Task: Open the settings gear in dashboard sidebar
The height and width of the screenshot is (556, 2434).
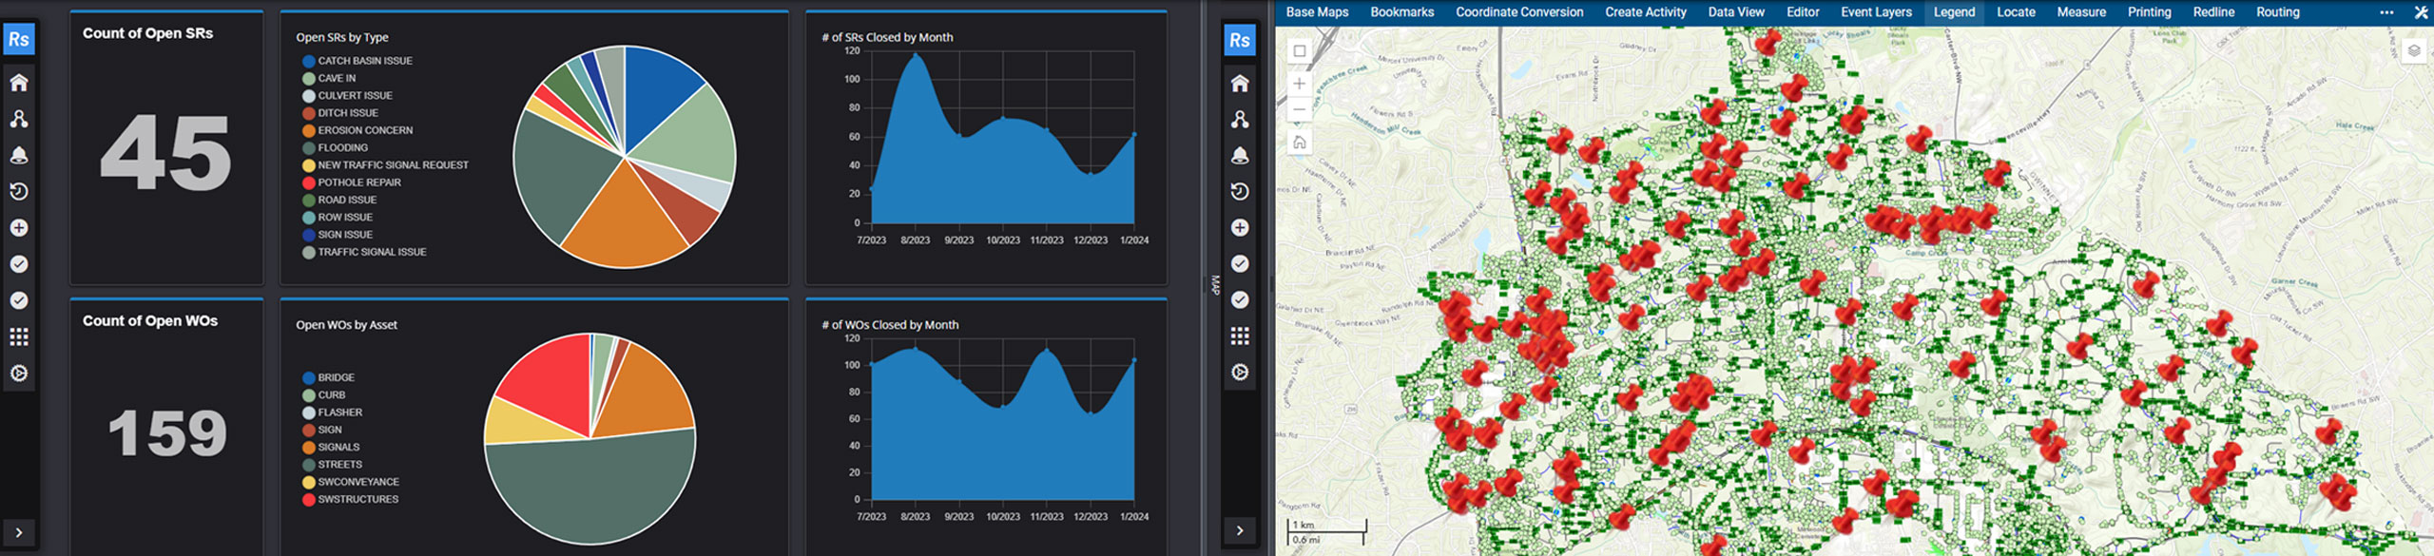Action: (19, 373)
